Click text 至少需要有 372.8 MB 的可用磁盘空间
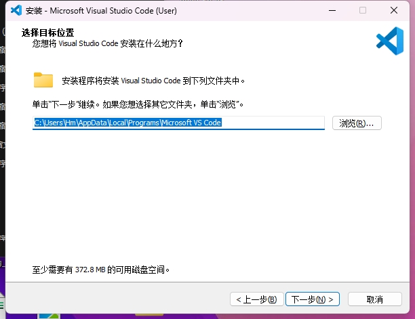Screen dimensions: 415x319 tap(101, 270)
